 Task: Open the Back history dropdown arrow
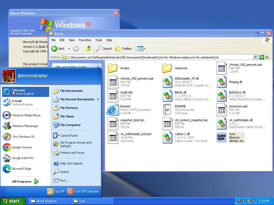tap(69, 49)
